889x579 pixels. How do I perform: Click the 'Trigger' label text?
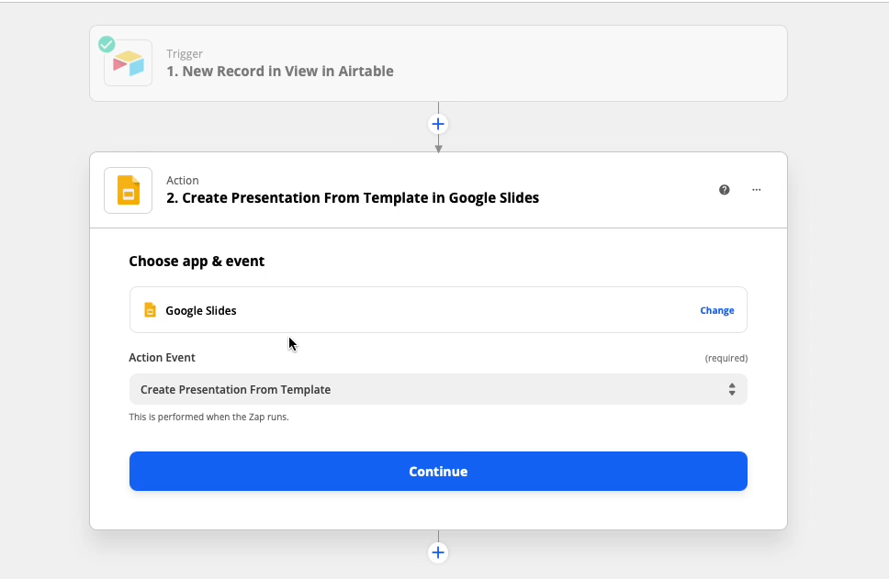click(185, 54)
